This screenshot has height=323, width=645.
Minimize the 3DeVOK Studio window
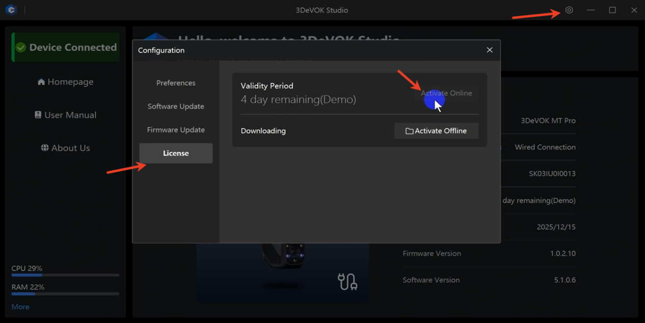click(x=590, y=10)
